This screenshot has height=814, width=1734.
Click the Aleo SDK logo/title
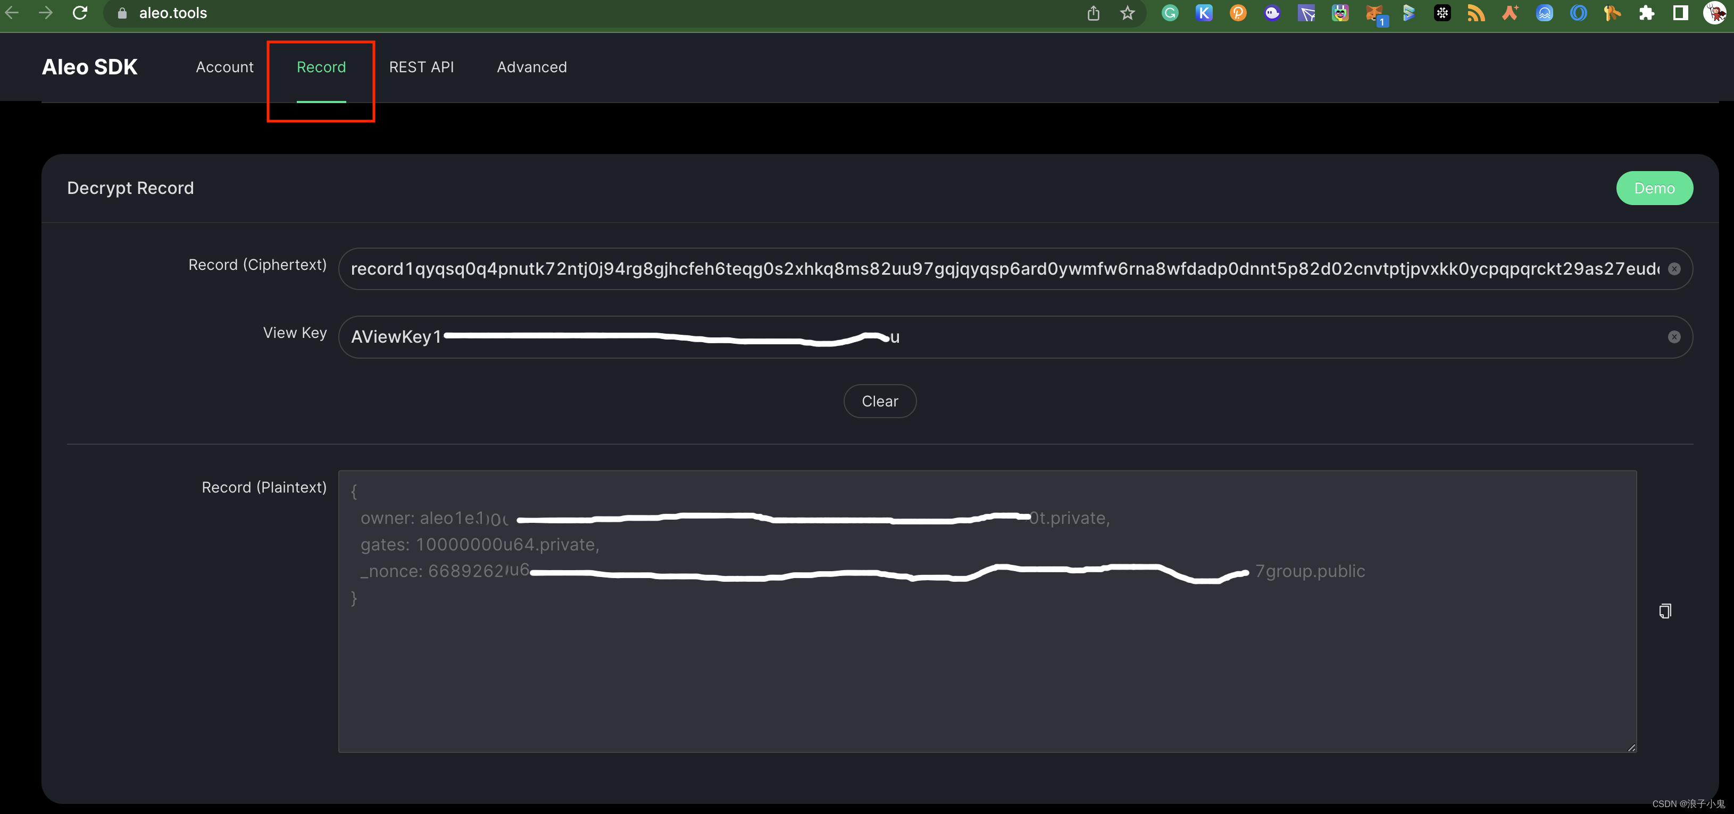(x=88, y=66)
